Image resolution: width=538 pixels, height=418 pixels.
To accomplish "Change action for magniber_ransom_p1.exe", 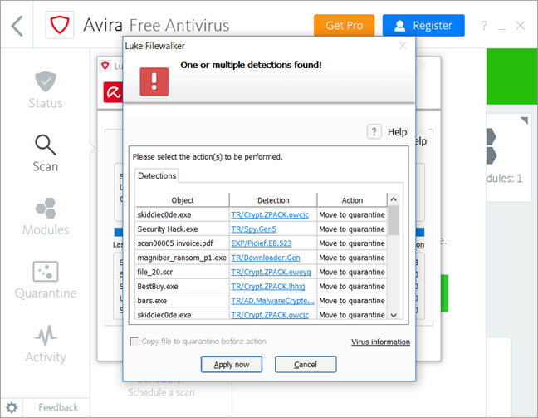I will pyautogui.click(x=352, y=258).
